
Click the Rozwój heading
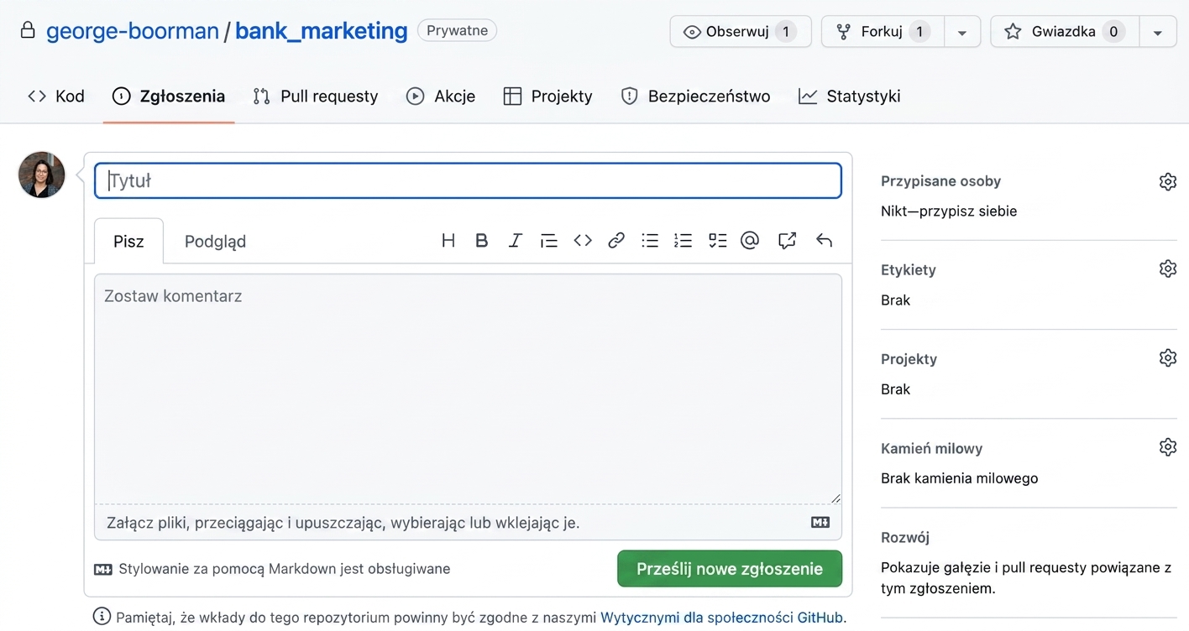[x=905, y=538]
